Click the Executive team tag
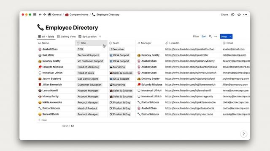This screenshot has height=151, width=270. (117, 49)
